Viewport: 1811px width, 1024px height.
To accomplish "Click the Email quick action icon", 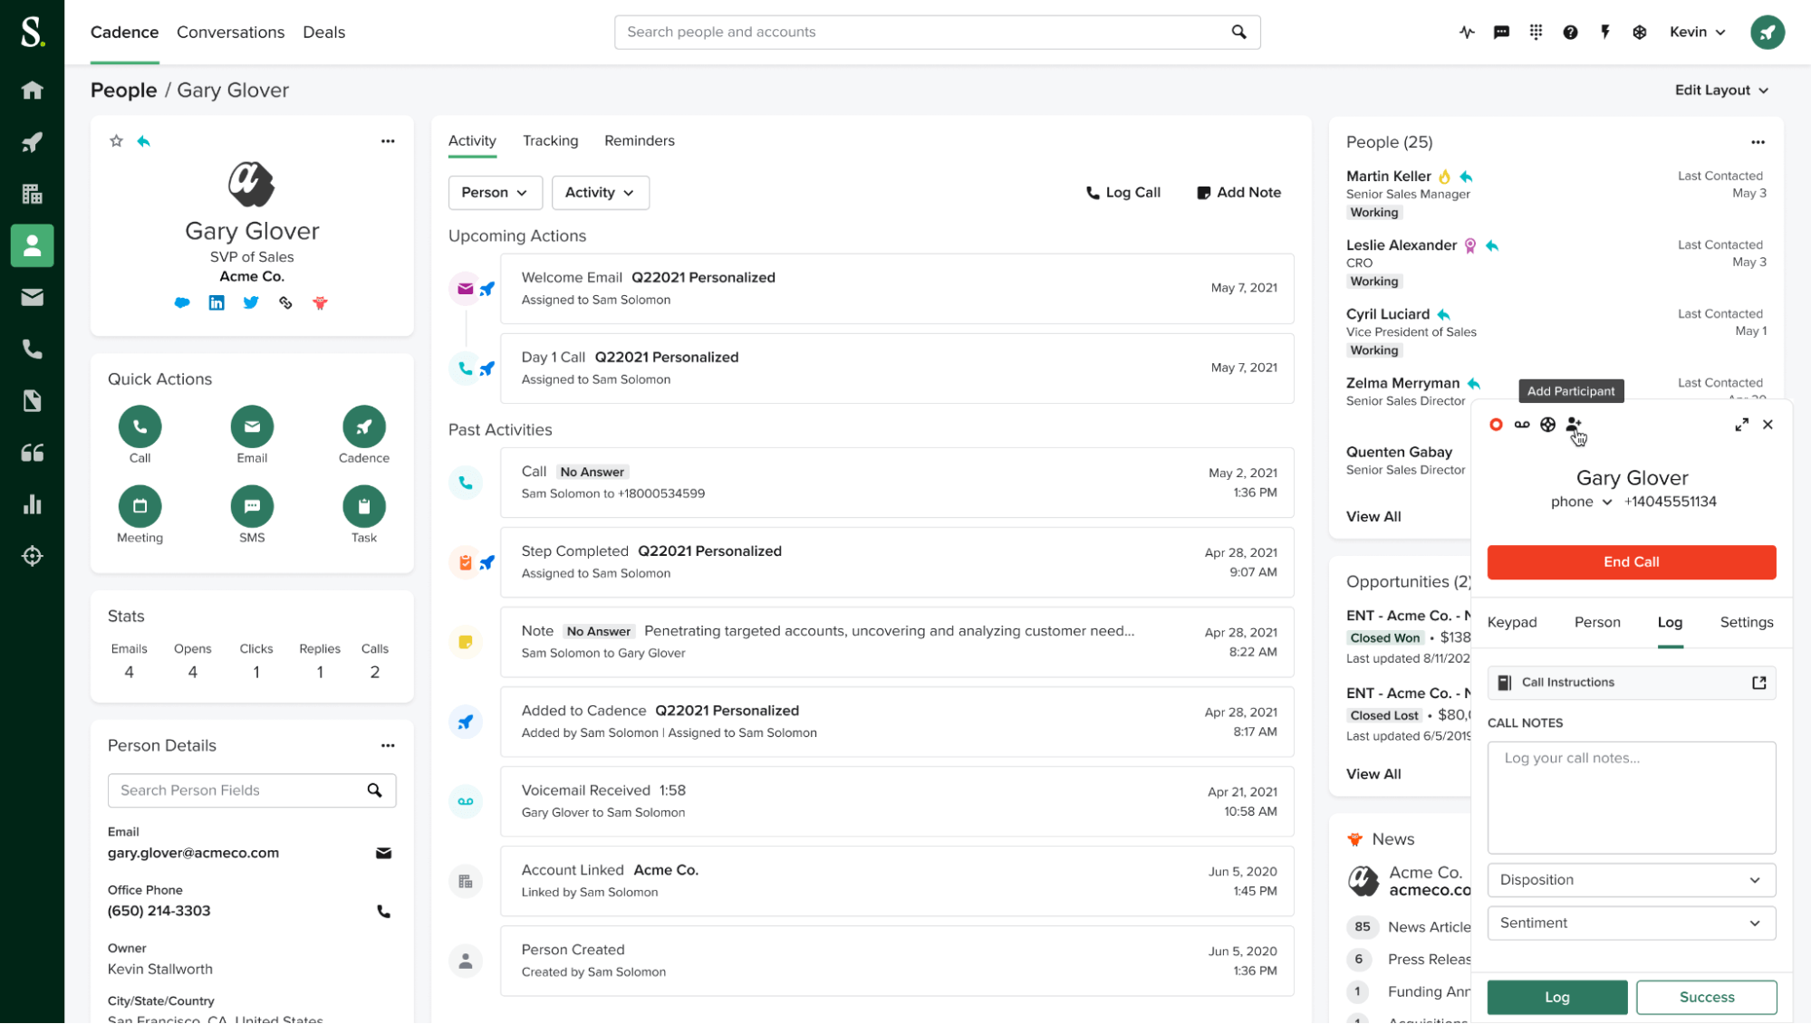I will 251,426.
